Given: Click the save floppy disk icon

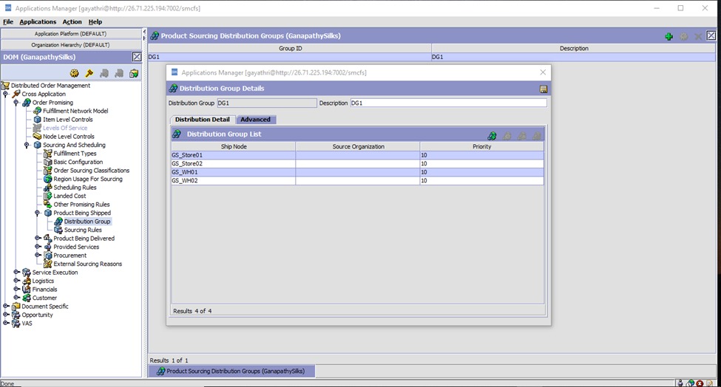Looking at the screenshot, I should [544, 89].
